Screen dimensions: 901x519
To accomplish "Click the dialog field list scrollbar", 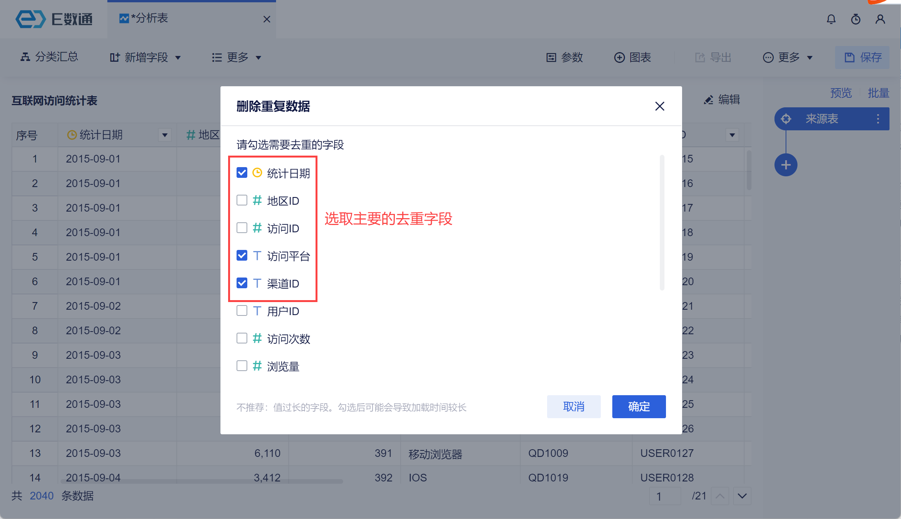I will point(662,222).
